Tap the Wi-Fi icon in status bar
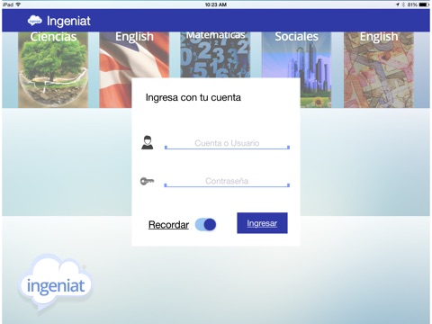The image size is (432, 324). [18, 4]
